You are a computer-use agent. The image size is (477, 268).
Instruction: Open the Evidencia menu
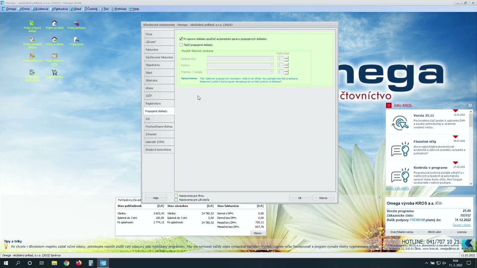(40, 9)
